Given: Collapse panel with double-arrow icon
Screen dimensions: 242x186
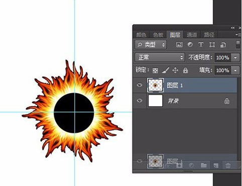Looking at the screenshot, I should 232,28.
